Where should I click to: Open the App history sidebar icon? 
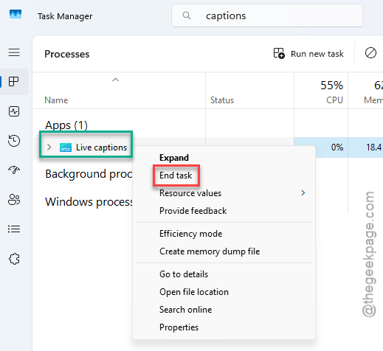[x=14, y=141]
